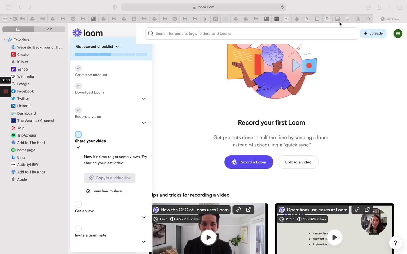Open the LinkedIn bookmark
This screenshot has height=254, width=407.
[21, 106]
